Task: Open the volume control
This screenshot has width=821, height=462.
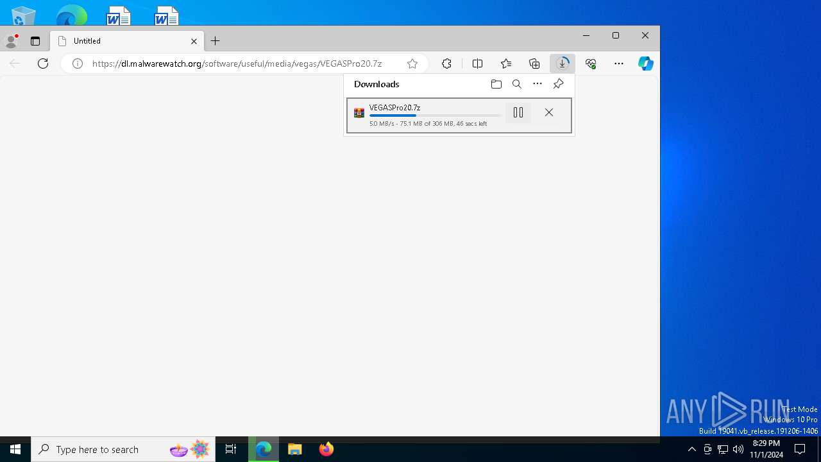Action: [738, 449]
